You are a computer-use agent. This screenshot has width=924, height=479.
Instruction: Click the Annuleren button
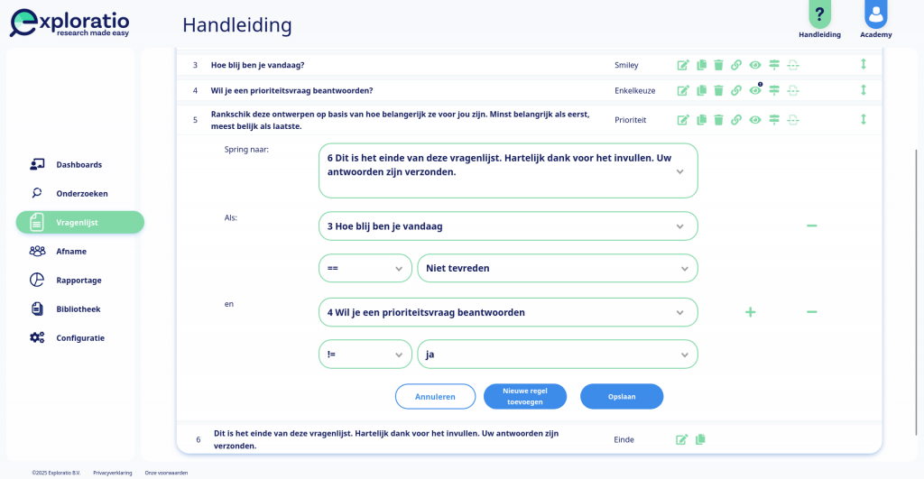point(435,397)
